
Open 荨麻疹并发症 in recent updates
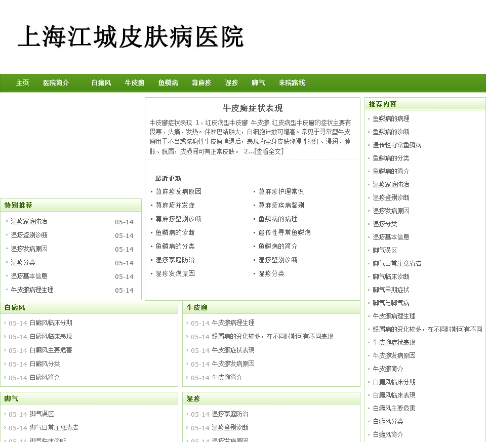tap(175, 205)
